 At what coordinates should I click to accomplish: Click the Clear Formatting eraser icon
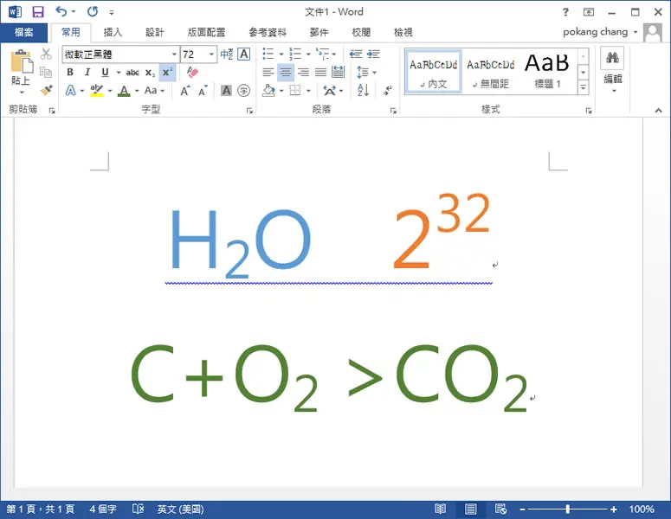point(192,73)
